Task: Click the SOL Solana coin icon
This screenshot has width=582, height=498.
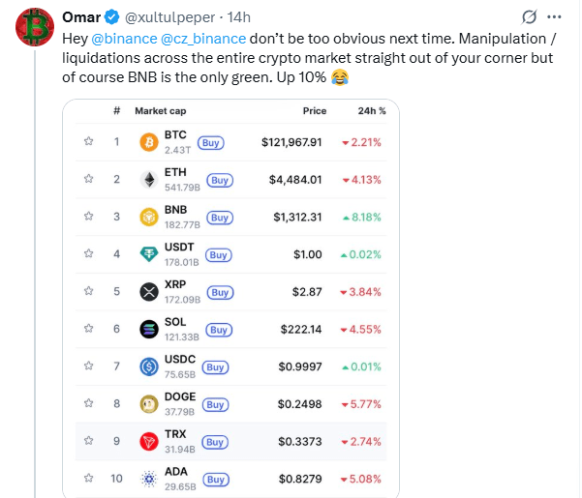Action: pos(149,329)
